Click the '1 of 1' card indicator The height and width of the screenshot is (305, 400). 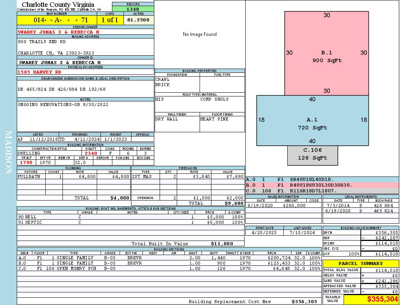110,20
